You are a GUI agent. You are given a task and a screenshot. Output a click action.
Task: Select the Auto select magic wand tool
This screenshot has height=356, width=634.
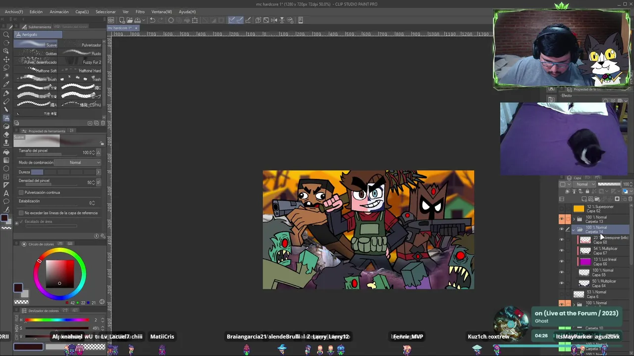[6, 76]
